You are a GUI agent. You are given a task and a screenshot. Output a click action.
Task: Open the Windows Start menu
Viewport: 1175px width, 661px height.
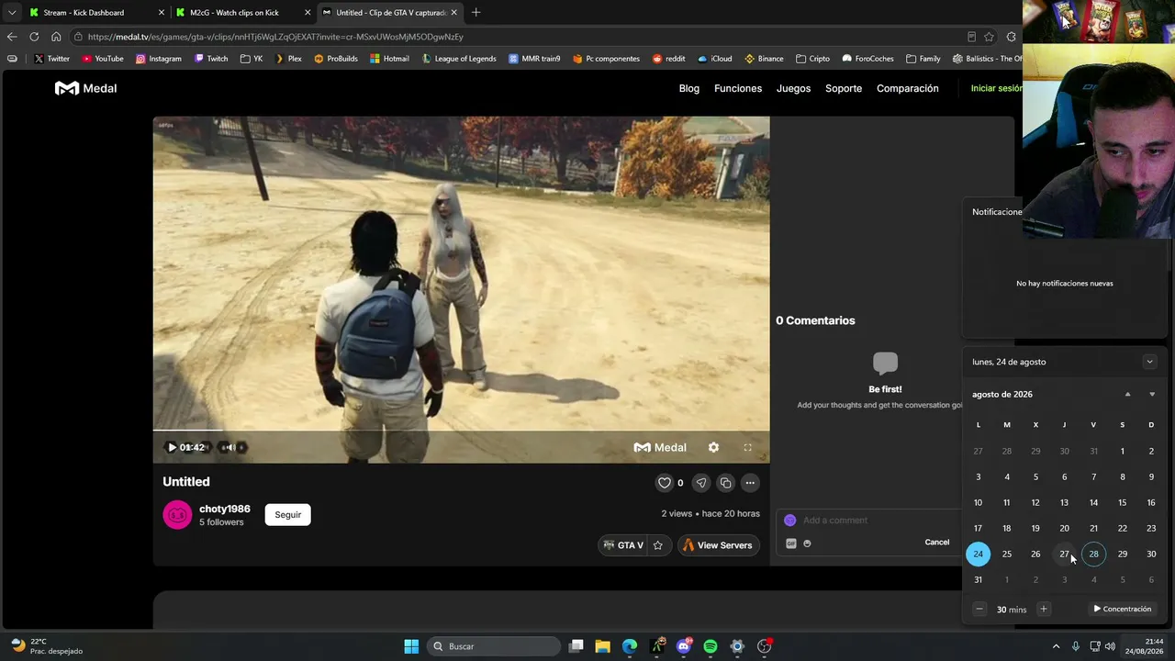pos(411,646)
